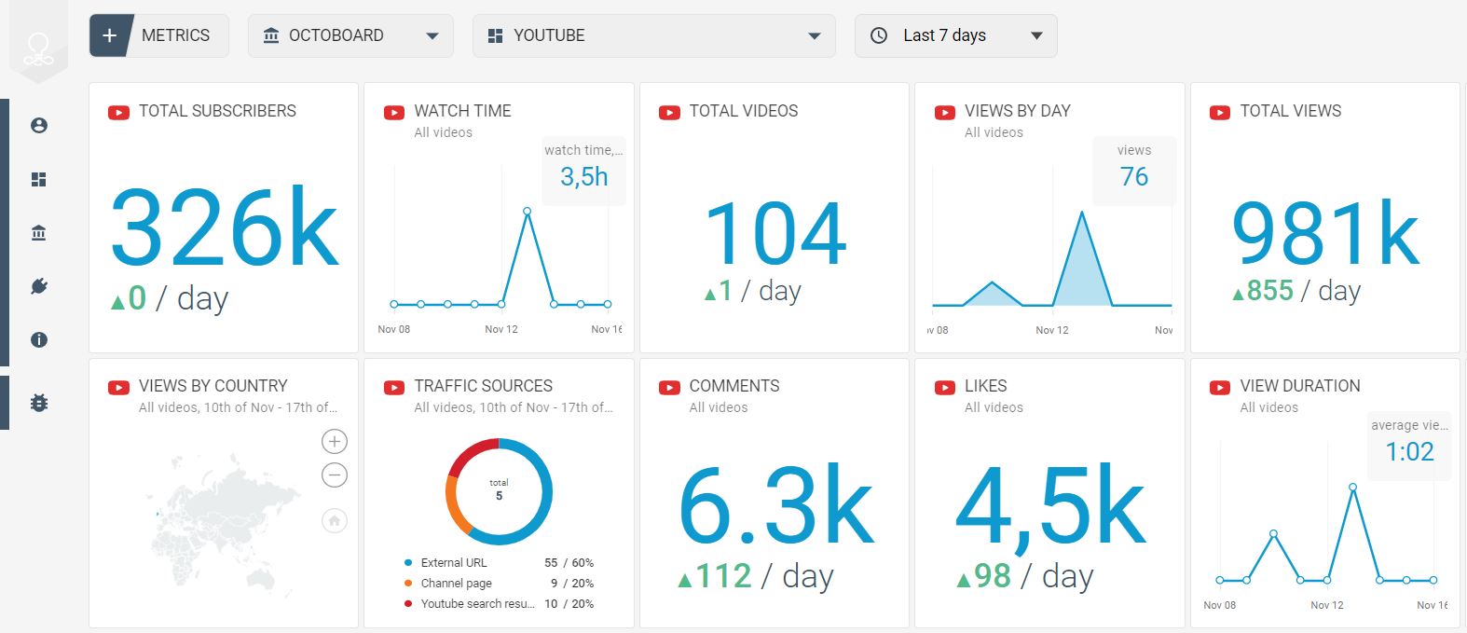Select the Channel page legend entry

(499, 584)
